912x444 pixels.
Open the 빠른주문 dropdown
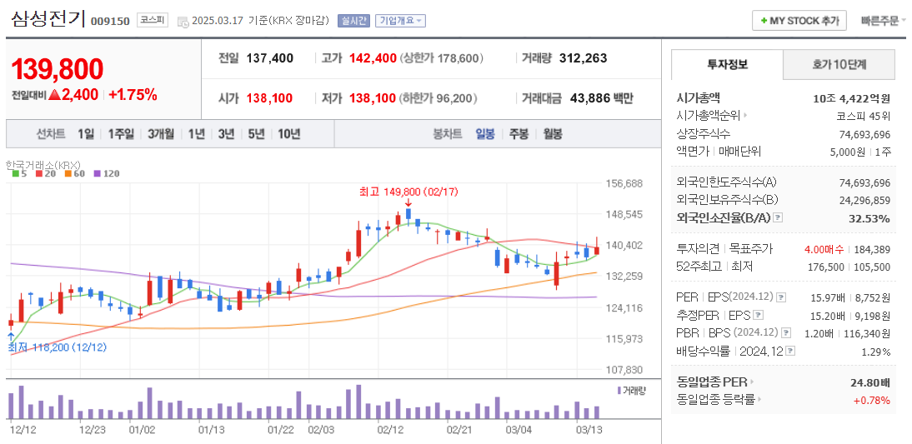[884, 21]
